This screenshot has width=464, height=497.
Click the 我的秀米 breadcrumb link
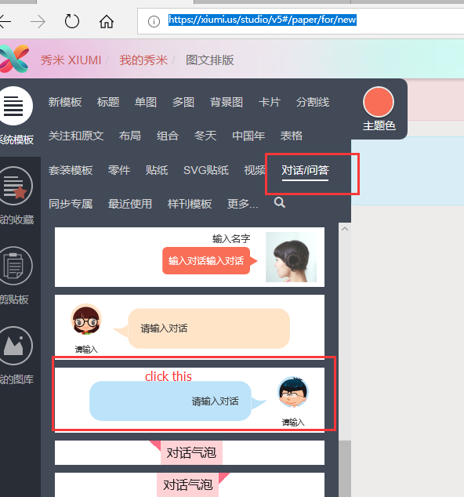(143, 60)
